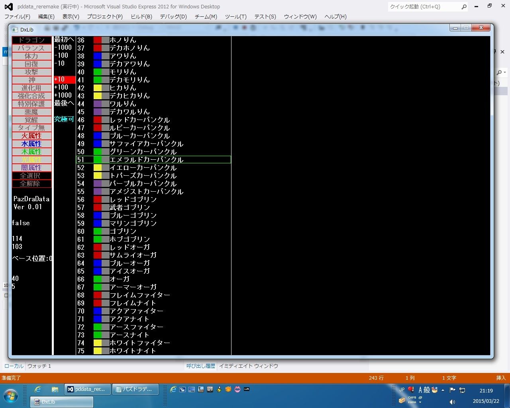Toggle the 進化用 type filter

(x=31, y=88)
